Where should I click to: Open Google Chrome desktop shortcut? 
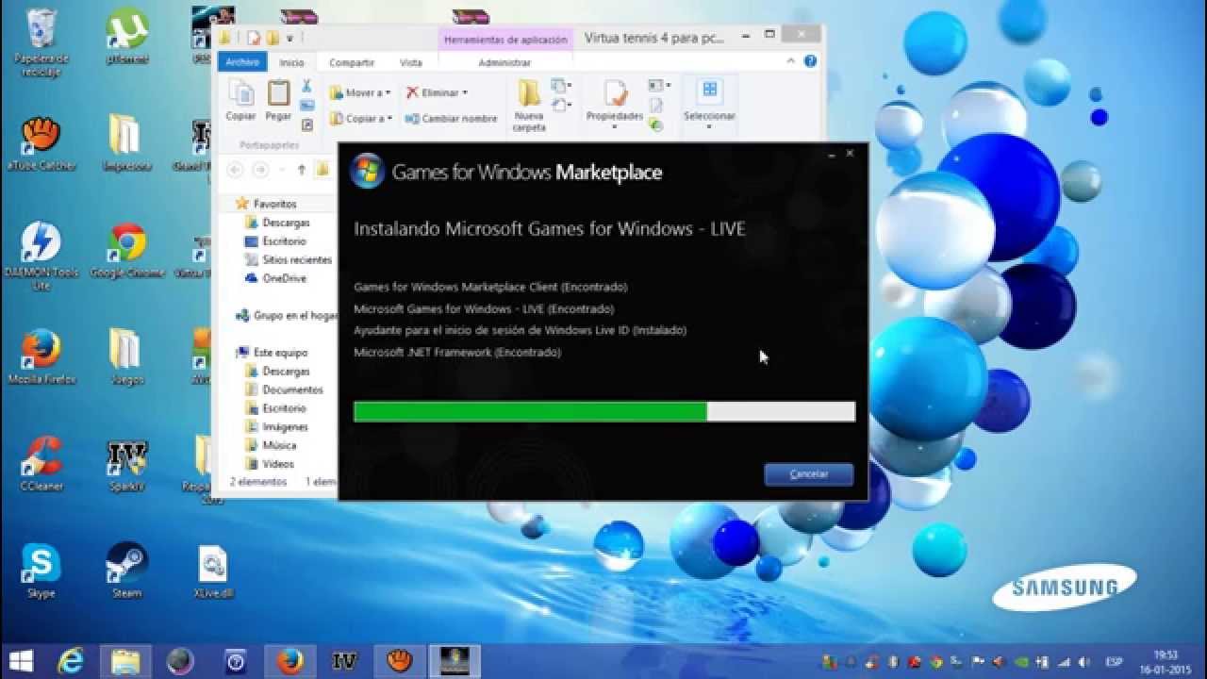pyautogui.click(x=127, y=251)
